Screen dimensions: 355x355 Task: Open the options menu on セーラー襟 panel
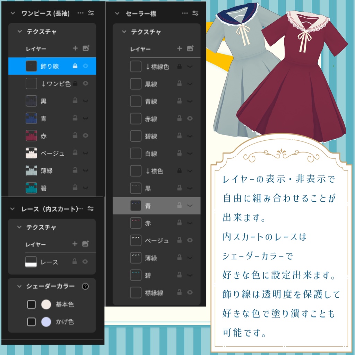[x=185, y=13]
